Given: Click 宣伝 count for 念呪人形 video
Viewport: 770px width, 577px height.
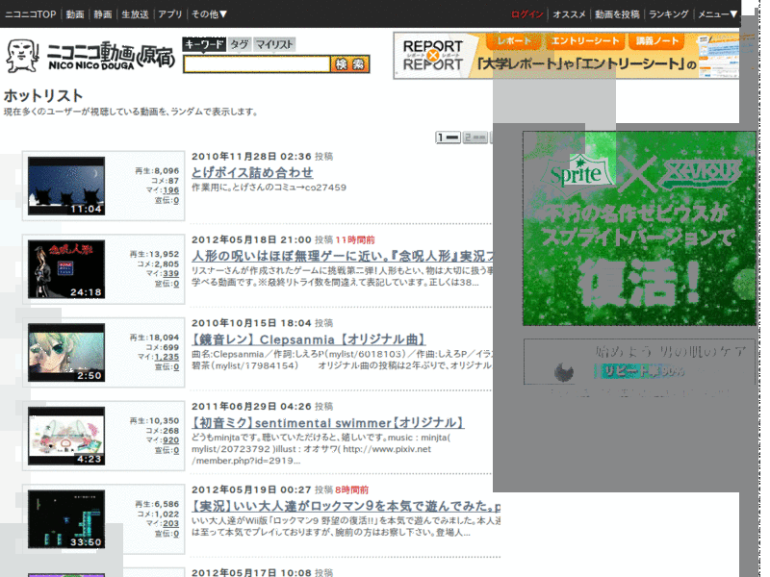Looking at the screenshot, I should (176, 284).
